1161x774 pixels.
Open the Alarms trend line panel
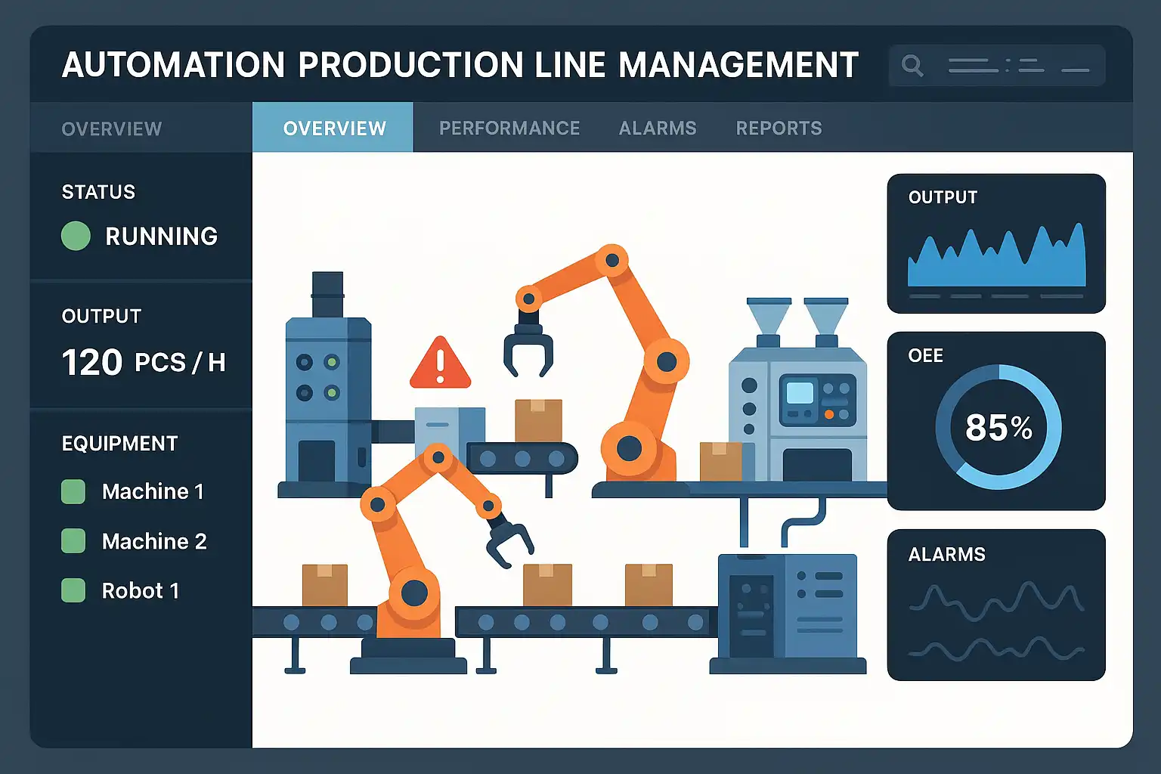[996, 605]
